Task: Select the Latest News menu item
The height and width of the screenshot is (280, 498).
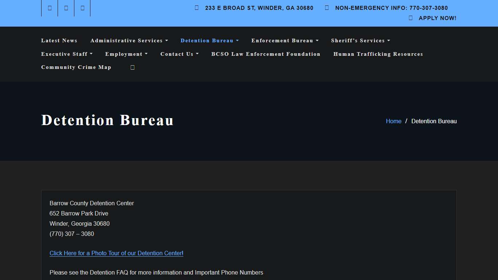Action: tap(59, 40)
